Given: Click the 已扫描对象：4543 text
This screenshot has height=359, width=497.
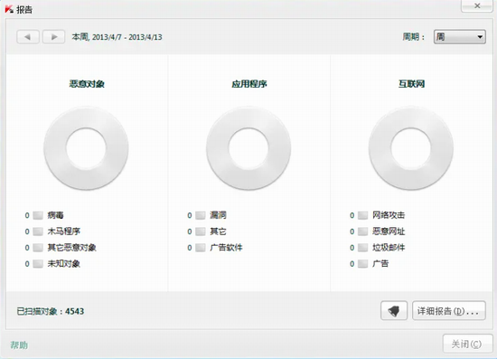Looking at the screenshot, I should click(x=51, y=311).
